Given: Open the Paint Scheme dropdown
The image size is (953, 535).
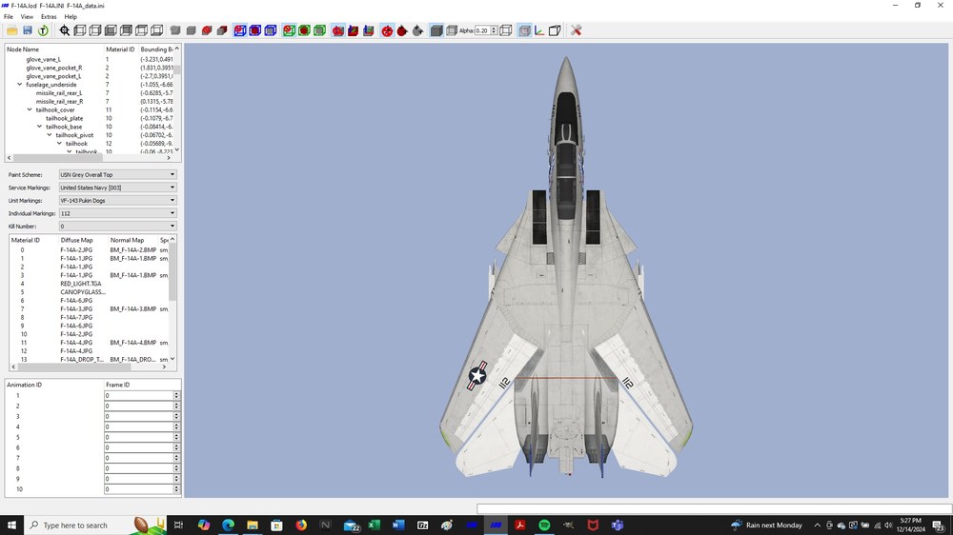Looking at the screenshot, I should [x=117, y=175].
